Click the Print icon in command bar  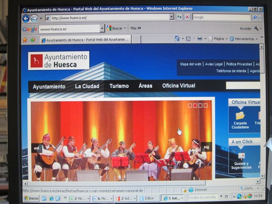click(x=200, y=39)
